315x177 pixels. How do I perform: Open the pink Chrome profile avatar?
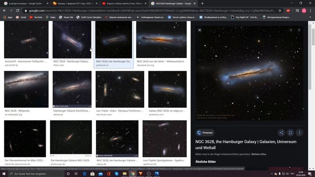point(304,11)
